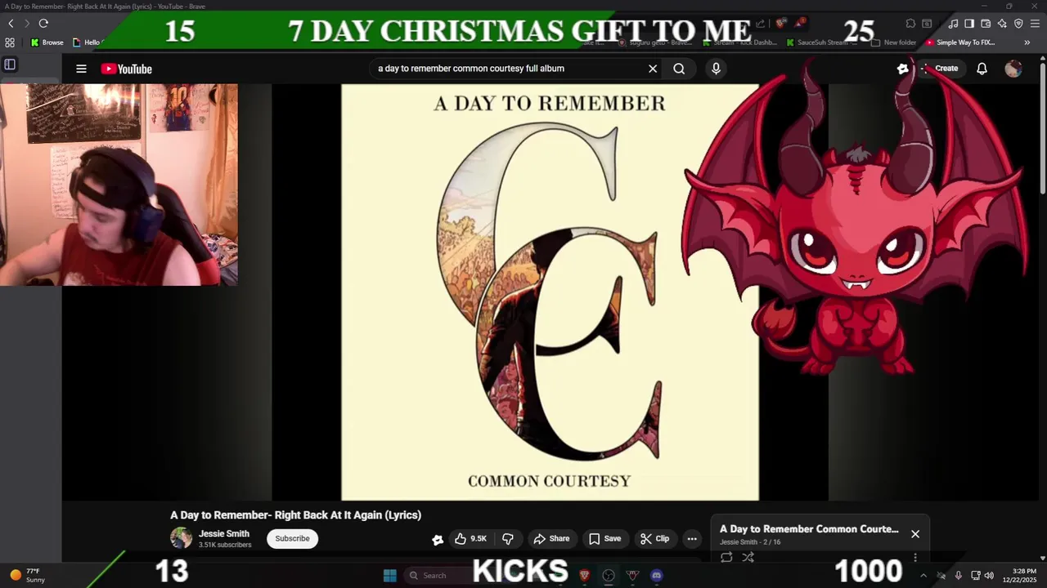Toggle playlist loop
Image resolution: width=1047 pixels, height=588 pixels.
pyautogui.click(x=726, y=557)
